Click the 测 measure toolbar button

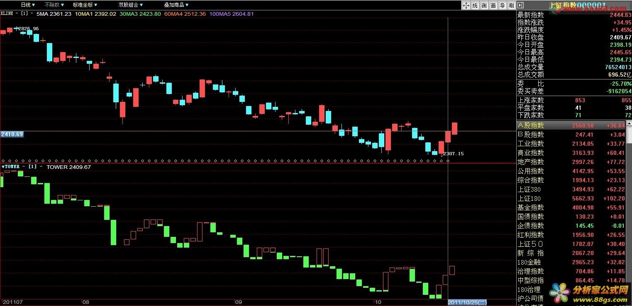484,5
